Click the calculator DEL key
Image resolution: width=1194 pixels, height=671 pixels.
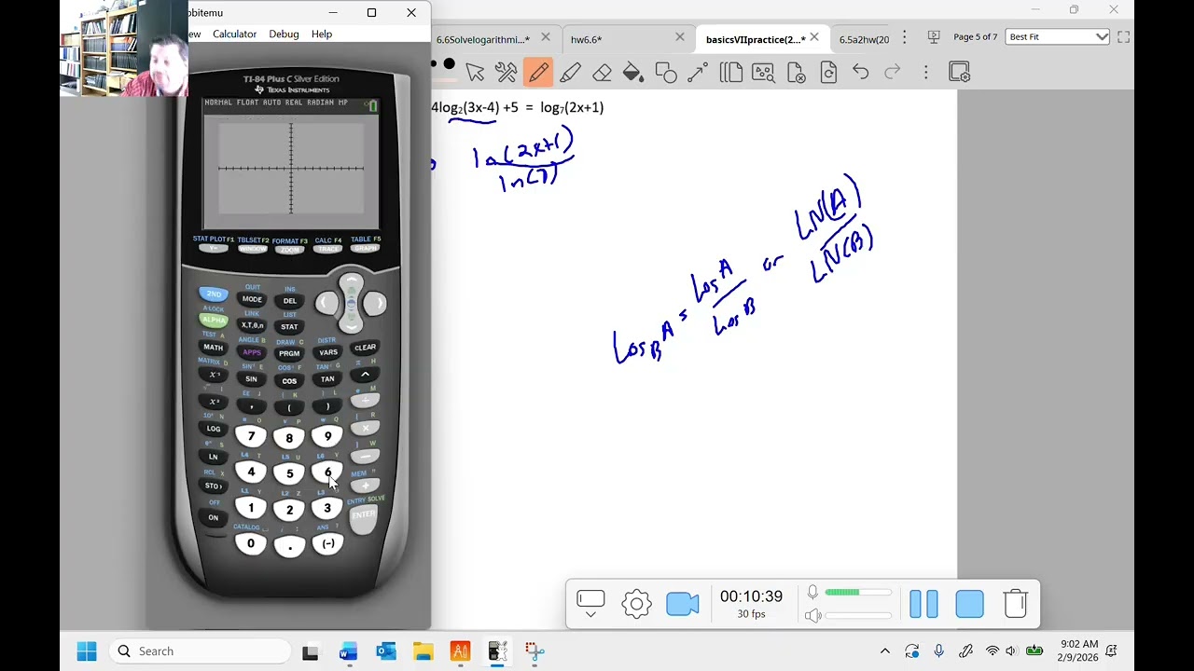290,301
